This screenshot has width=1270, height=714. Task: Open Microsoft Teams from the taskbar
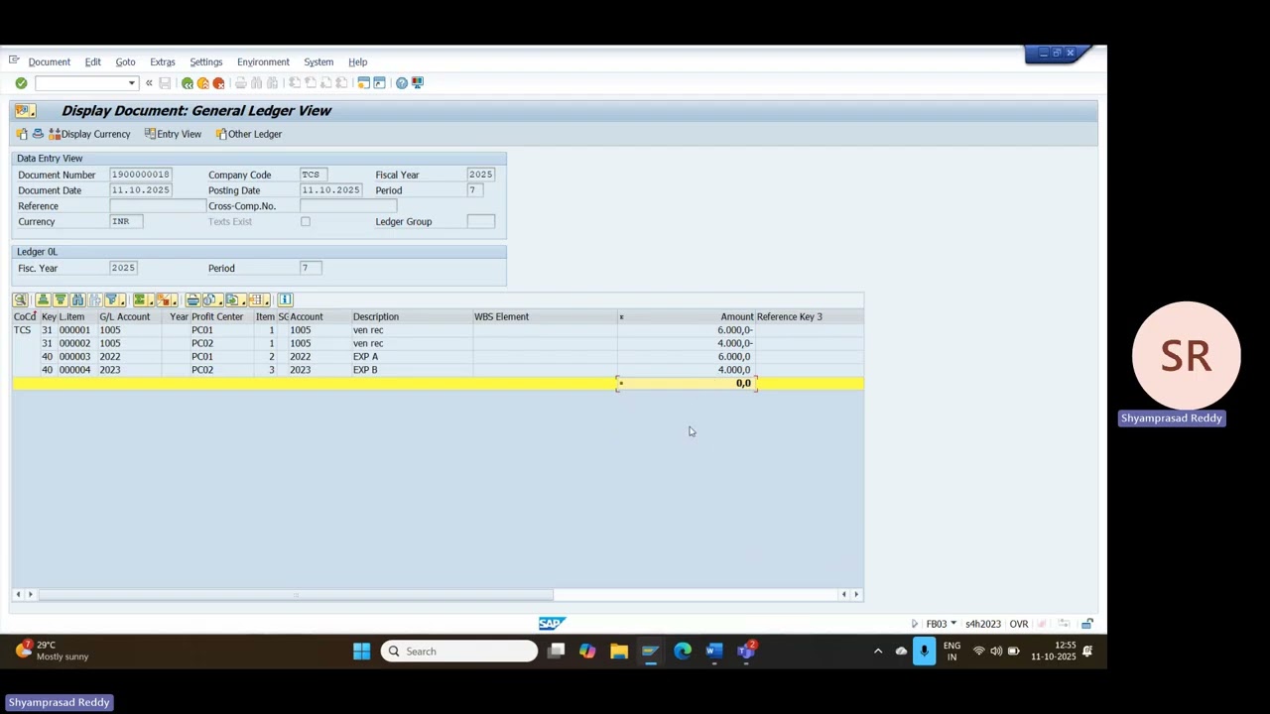746,652
